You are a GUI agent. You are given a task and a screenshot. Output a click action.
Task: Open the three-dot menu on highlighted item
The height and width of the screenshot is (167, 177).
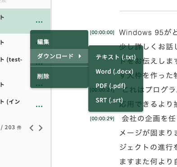[x=39, y=22]
